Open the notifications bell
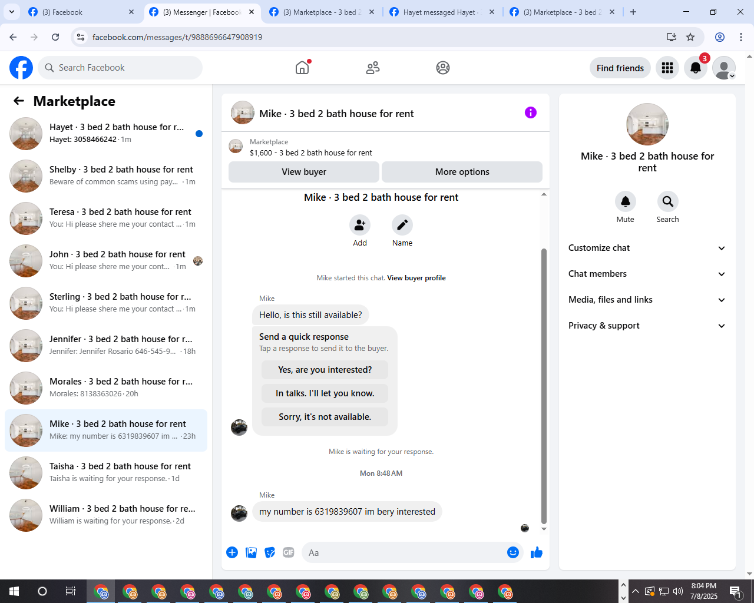This screenshot has height=603, width=754. [696, 68]
